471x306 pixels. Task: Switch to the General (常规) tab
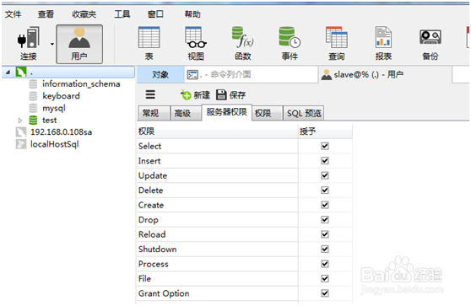point(154,113)
